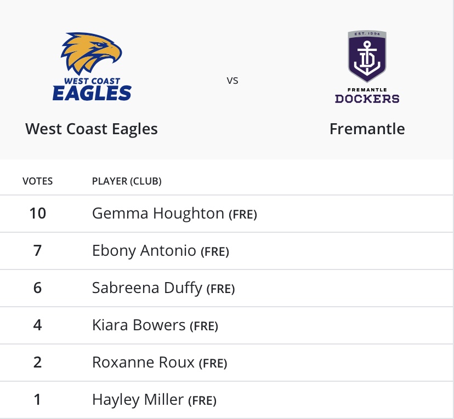Image resolution: width=454 pixels, height=419 pixels.
Task: Click the West Coast Eagles logo
Action: pos(92,67)
